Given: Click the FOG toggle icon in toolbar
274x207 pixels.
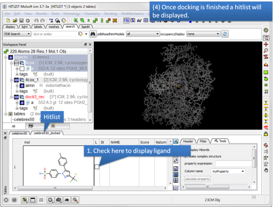Looking at the screenshot, I should tap(127, 20).
